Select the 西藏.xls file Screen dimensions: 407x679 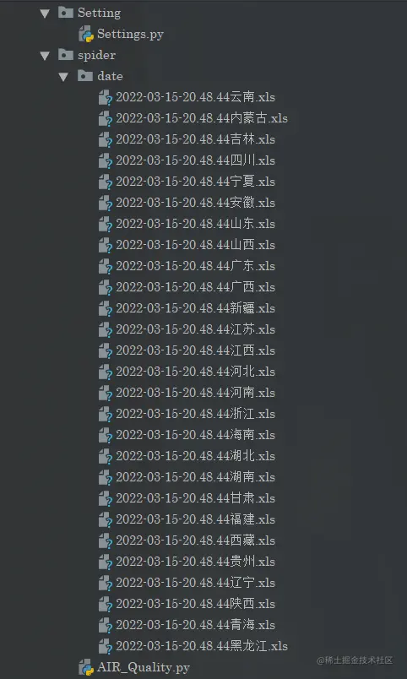point(195,540)
